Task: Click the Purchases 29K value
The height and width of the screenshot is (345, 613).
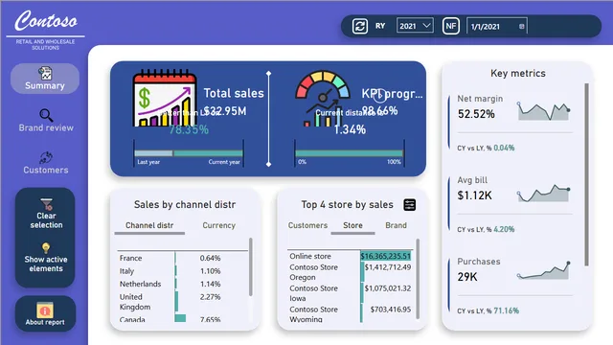Action: tap(467, 277)
